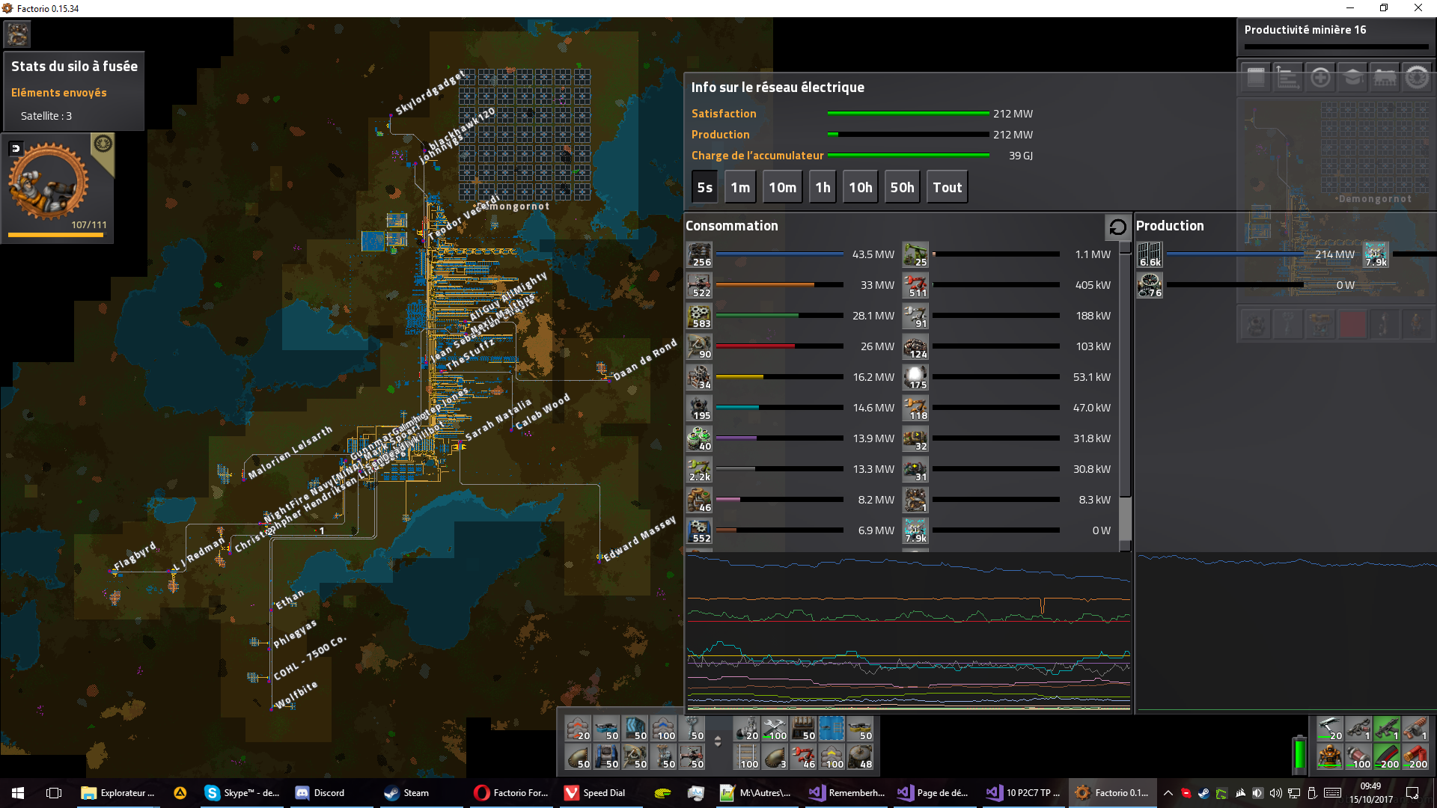The width and height of the screenshot is (1437, 808).
Task: Select the 50h time range button
Action: [902, 187]
